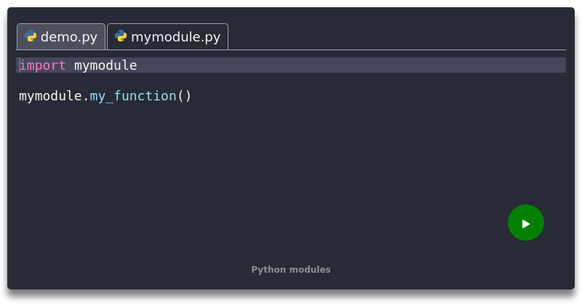Click the "my_function" method name
The image size is (582, 304).
pyautogui.click(x=133, y=96)
